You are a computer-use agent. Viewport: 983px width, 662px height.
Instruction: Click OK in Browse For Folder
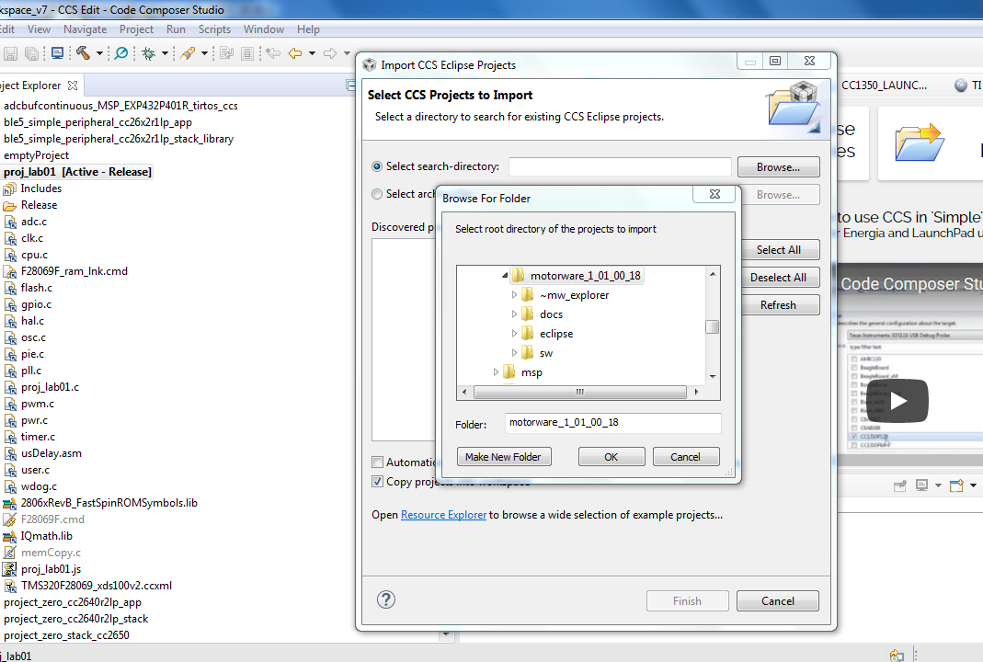[612, 457]
